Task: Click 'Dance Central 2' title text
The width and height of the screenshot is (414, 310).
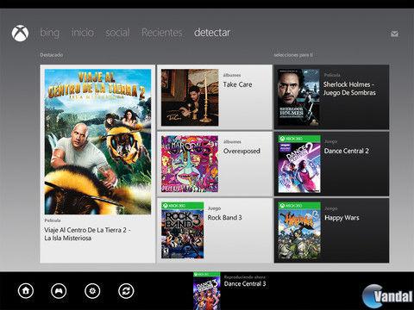Action: (347, 151)
